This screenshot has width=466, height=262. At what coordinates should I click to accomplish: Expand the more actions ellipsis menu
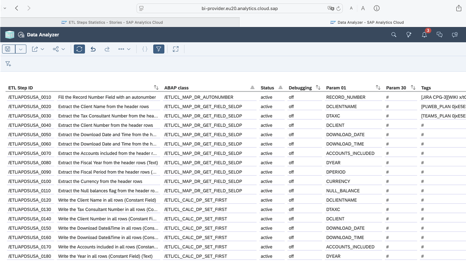124,49
